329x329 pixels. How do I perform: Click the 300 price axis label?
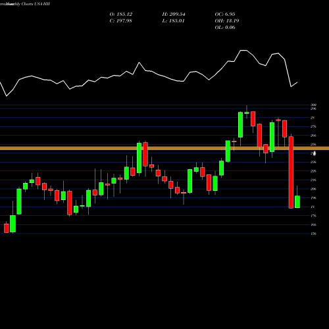(313, 105)
